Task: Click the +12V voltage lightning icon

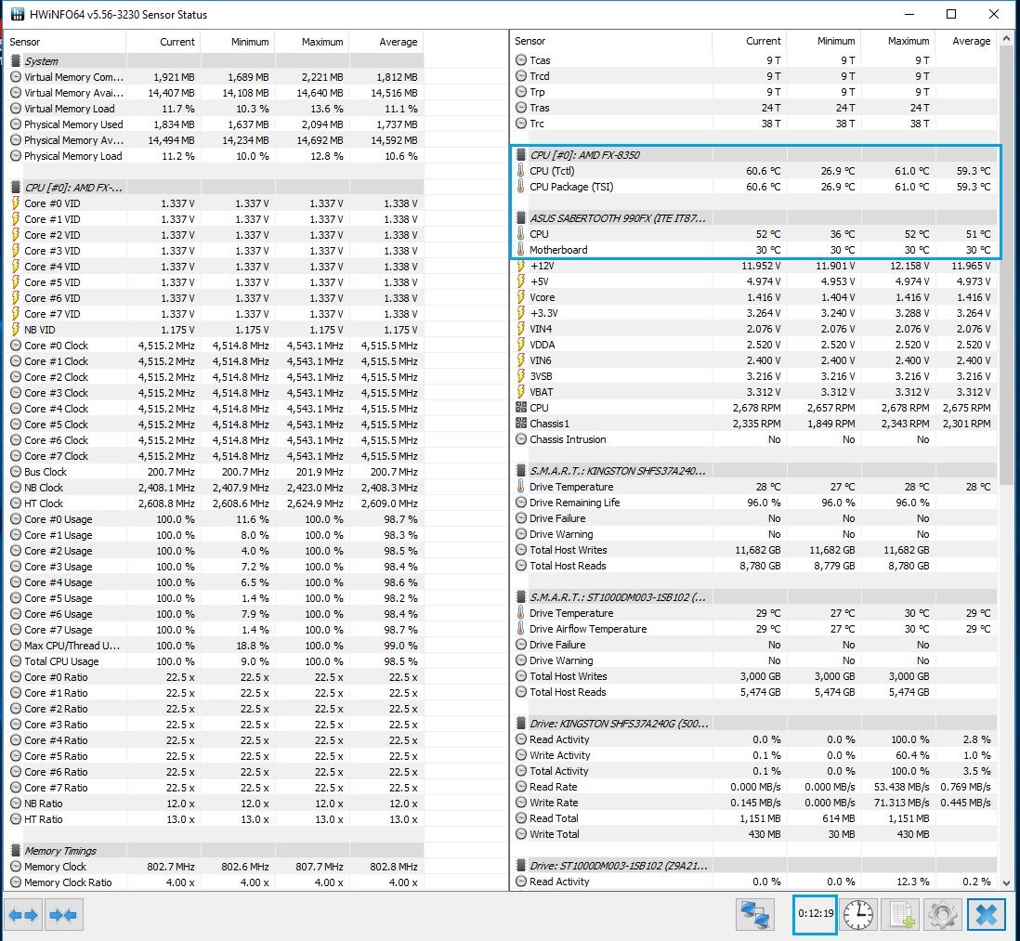Action: (520, 266)
